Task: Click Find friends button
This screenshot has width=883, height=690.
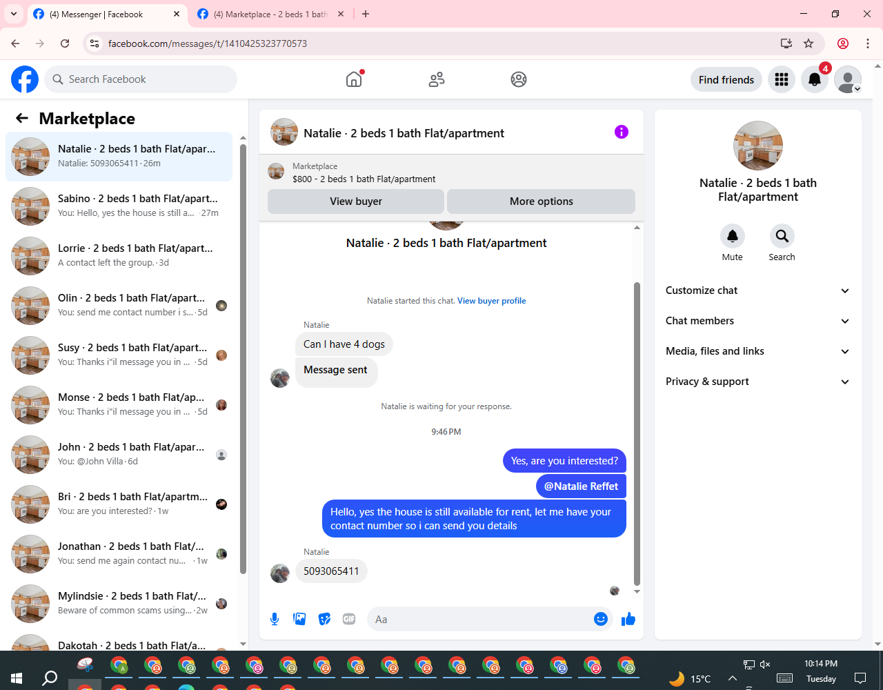Action: pos(726,79)
